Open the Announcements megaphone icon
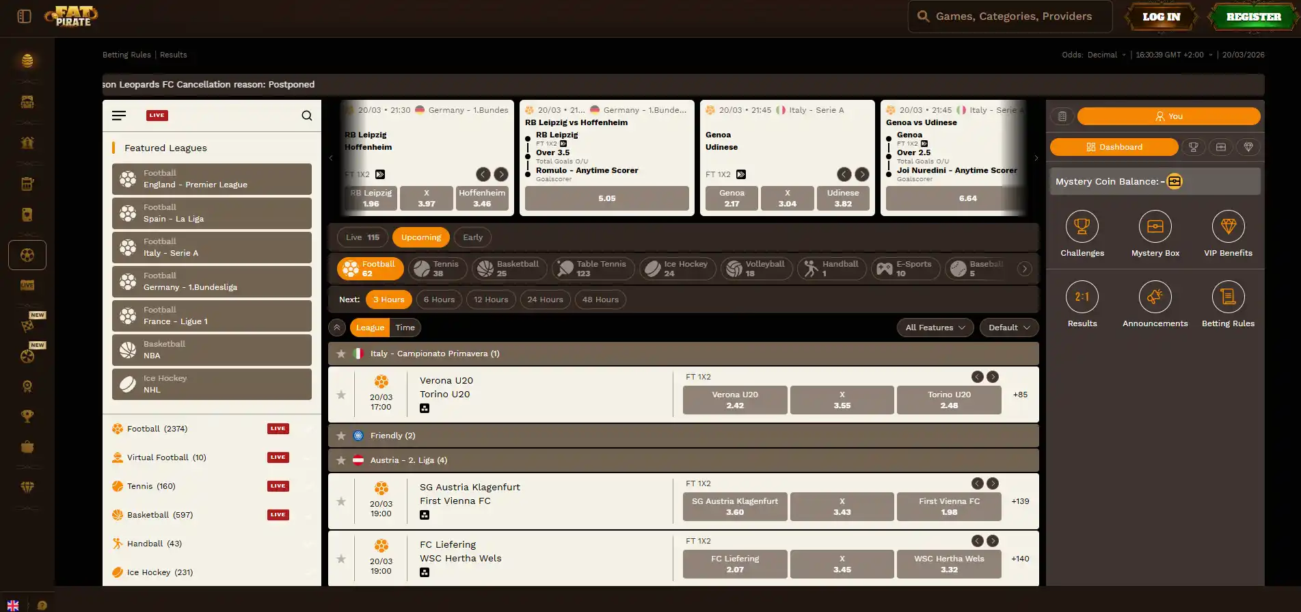The image size is (1301, 612). 1155,297
